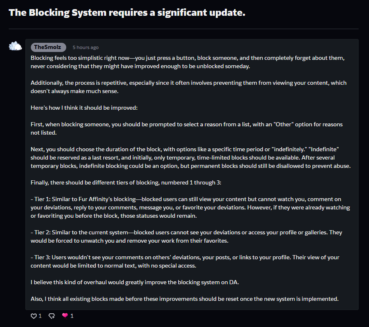Open the add badge/reaction icon below the post

tap(52, 316)
